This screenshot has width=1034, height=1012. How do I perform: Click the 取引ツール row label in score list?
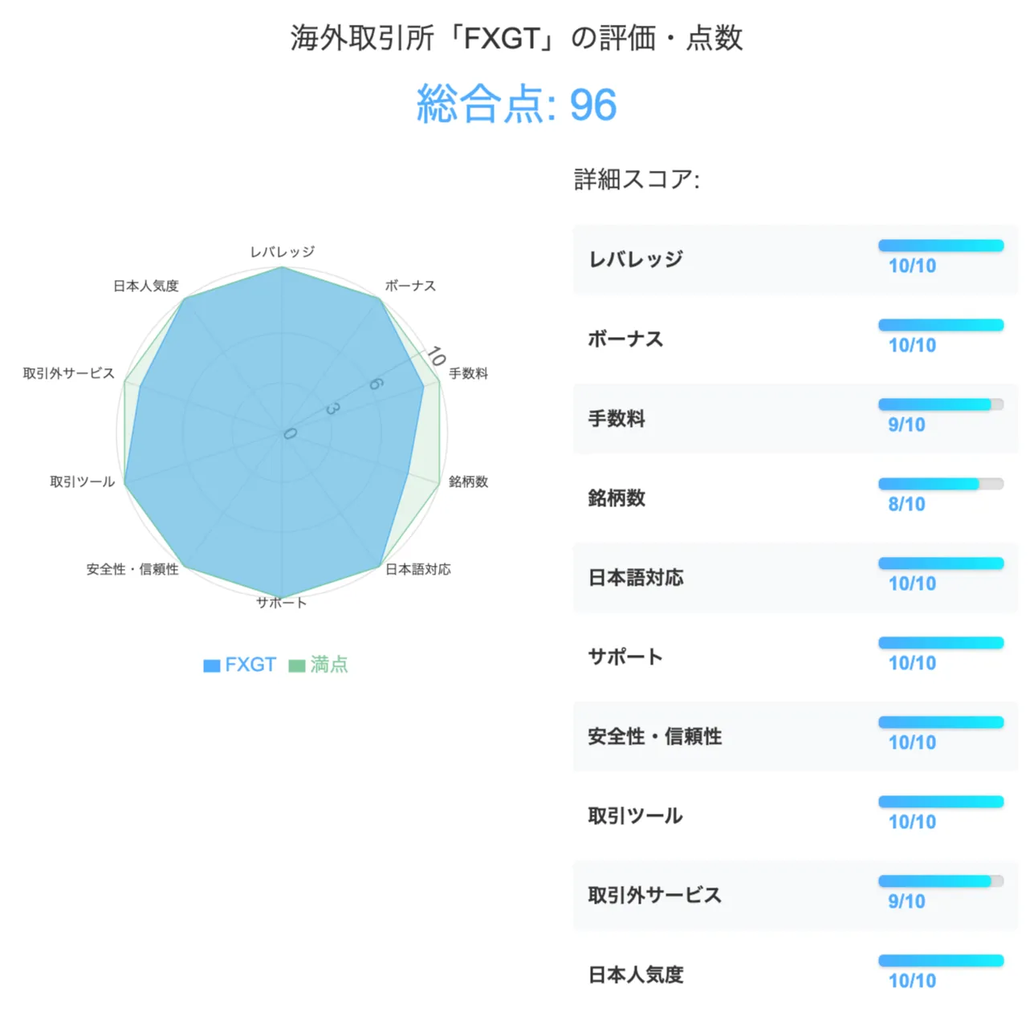(x=635, y=815)
